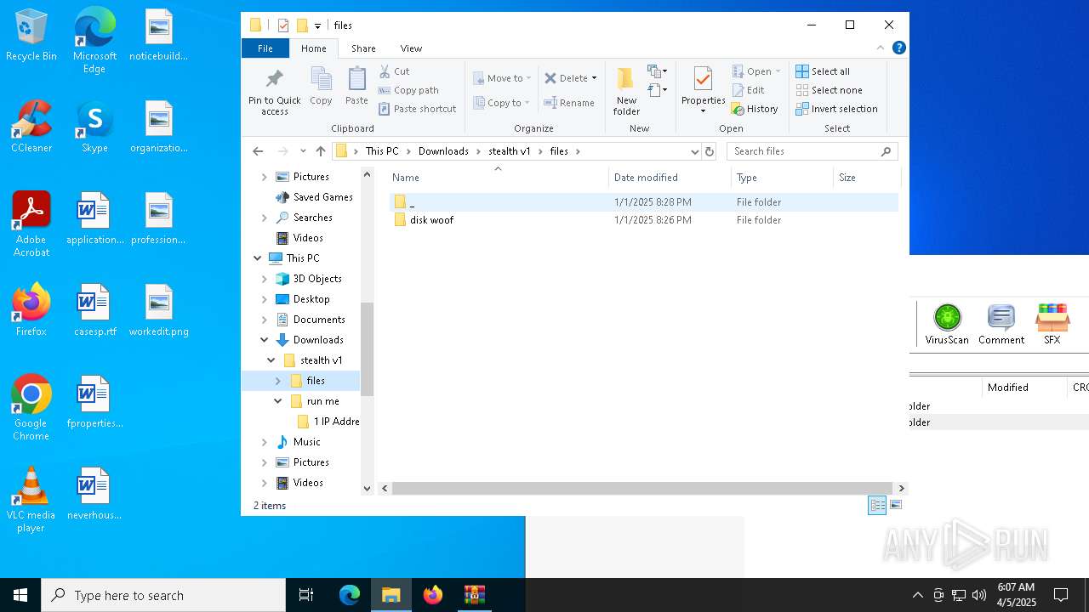This screenshot has width=1089, height=612.
Task: Click This PC in address breadcrumb
Action: (382, 151)
